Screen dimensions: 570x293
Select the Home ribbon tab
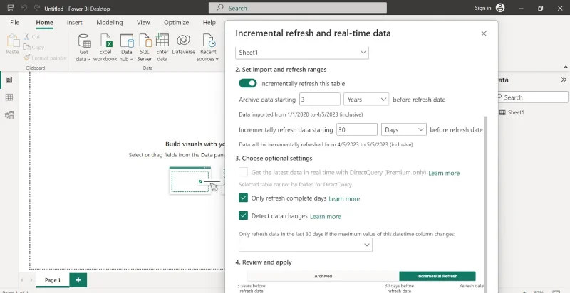pos(44,23)
